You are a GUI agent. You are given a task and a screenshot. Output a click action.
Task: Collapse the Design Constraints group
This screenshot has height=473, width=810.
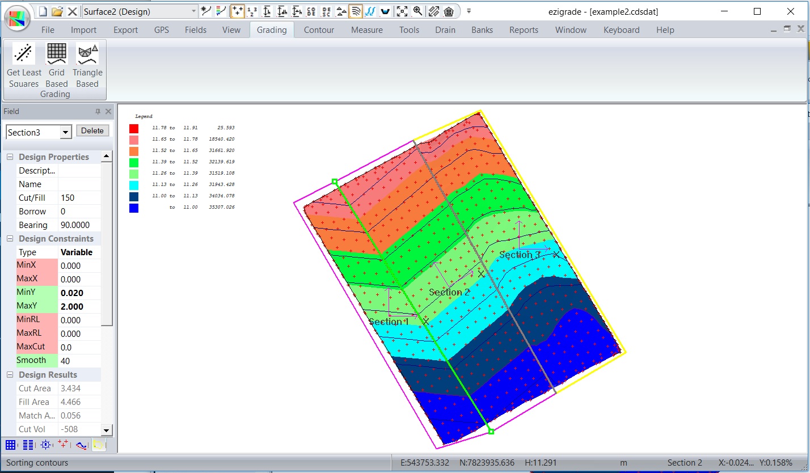(x=10, y=239)
